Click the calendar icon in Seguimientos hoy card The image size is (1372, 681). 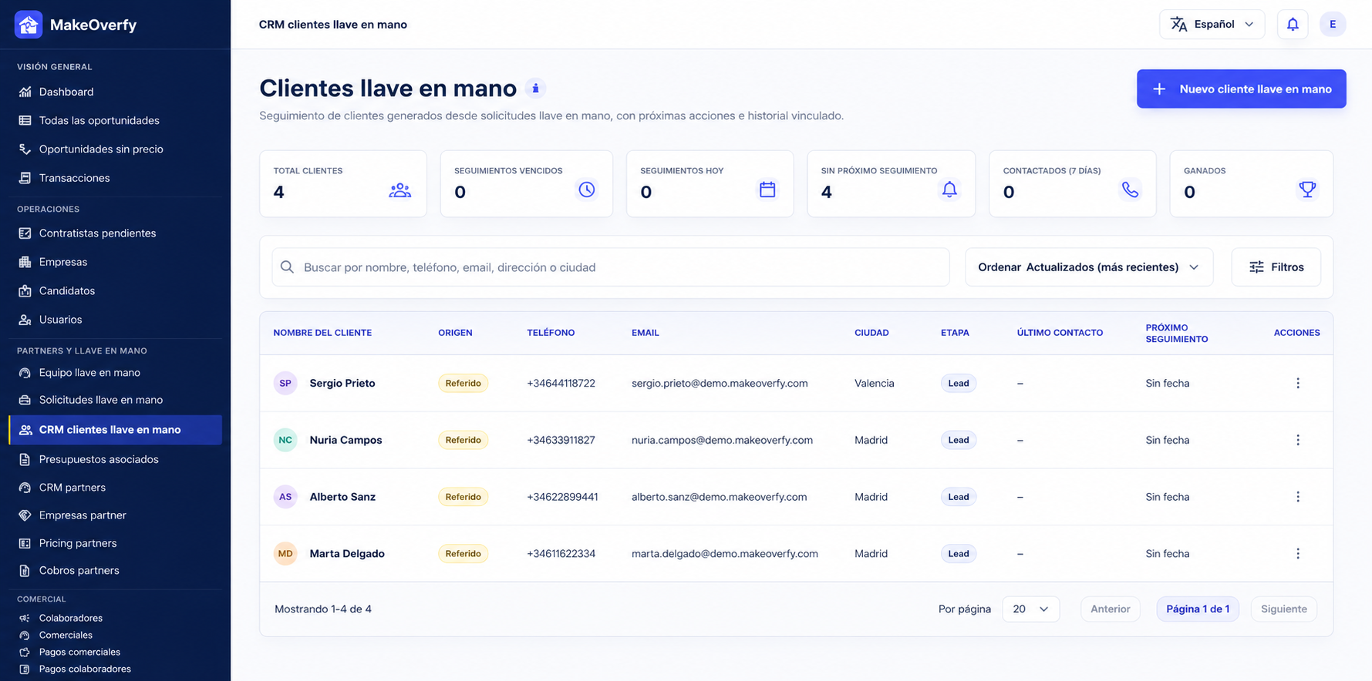click(767, 190)
